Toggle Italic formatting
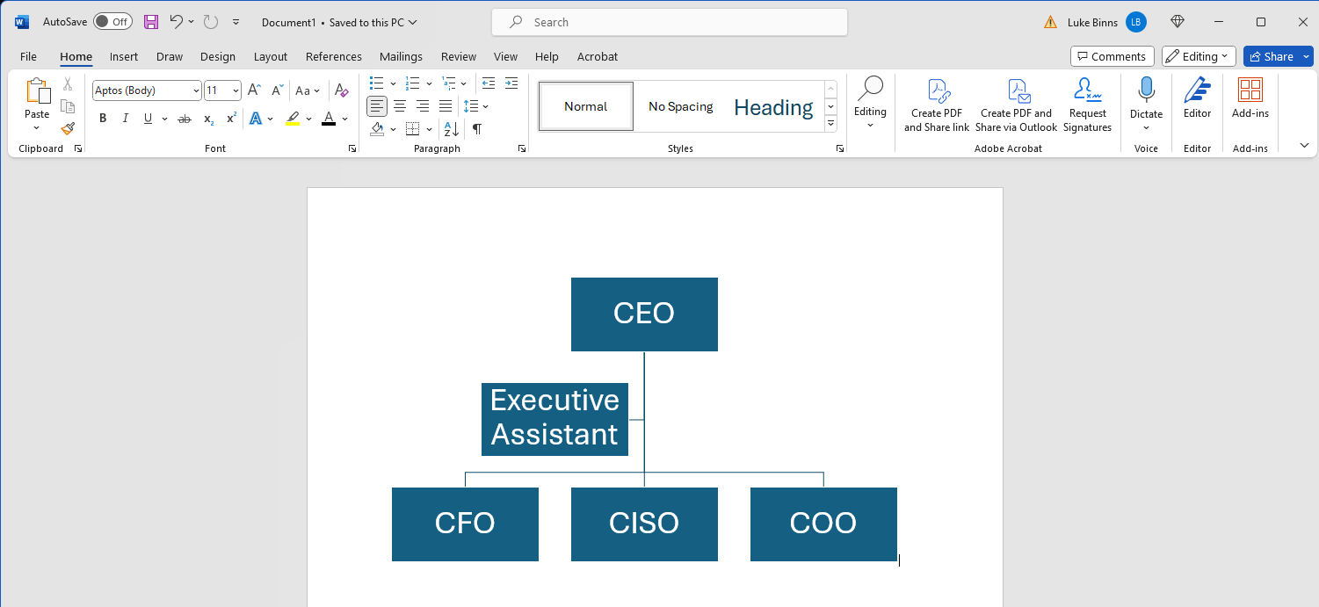 tap(125, 119)
